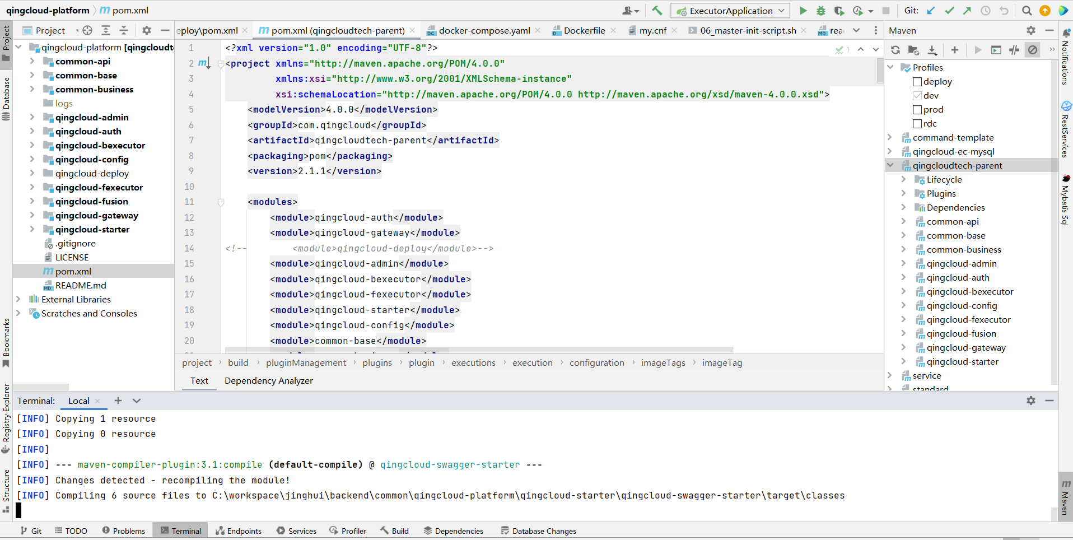
Task: Collapse all in Project panel
Action: click(124, 30)
